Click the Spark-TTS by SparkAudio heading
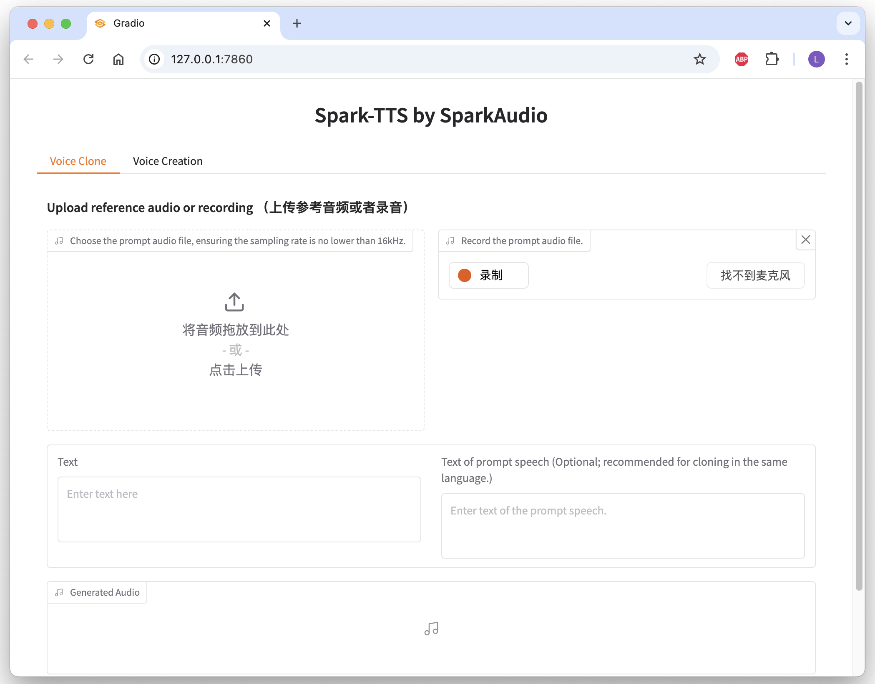The height and width of the screenshot is (684, 875). point(431,115)
